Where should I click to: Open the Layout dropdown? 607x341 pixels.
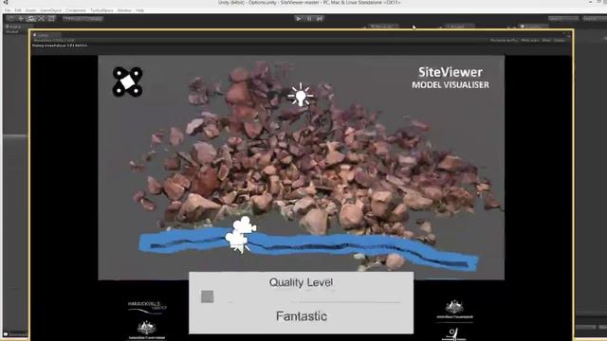[x=594, y=19]
